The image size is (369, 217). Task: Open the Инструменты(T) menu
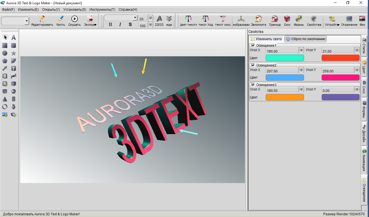102,9
